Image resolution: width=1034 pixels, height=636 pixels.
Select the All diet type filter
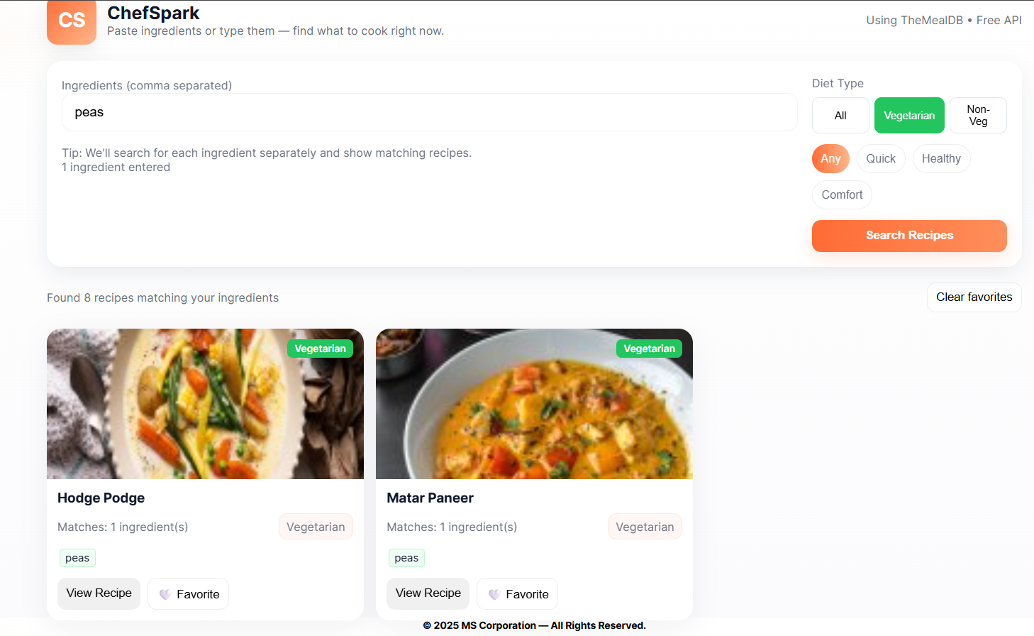(840, 115)
